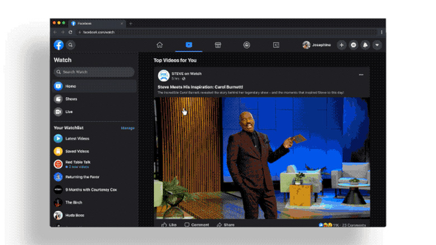436x245 pixels.
Task: Play the Steve Harvey video thumbnail
Action: click(x=262, y=158)
